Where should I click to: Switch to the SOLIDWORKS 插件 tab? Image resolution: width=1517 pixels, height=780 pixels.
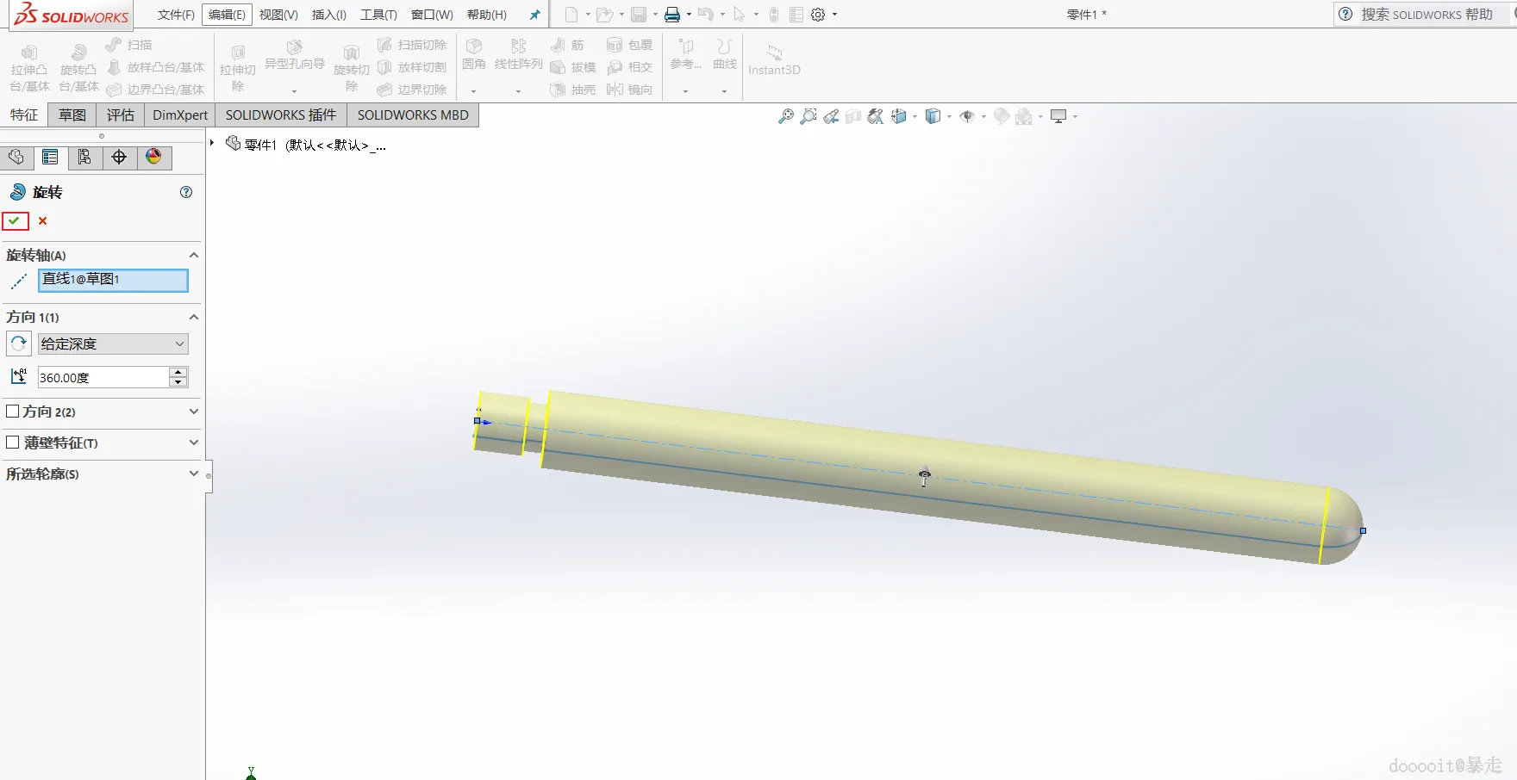281,115
